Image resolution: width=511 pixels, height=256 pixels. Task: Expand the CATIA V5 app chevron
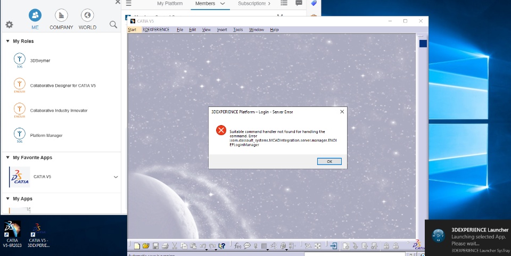point(116,177)
